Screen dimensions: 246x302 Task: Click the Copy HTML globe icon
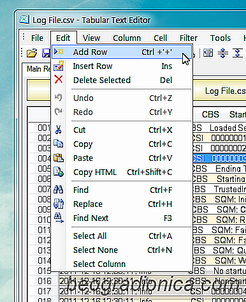click(x=59, y=172)
